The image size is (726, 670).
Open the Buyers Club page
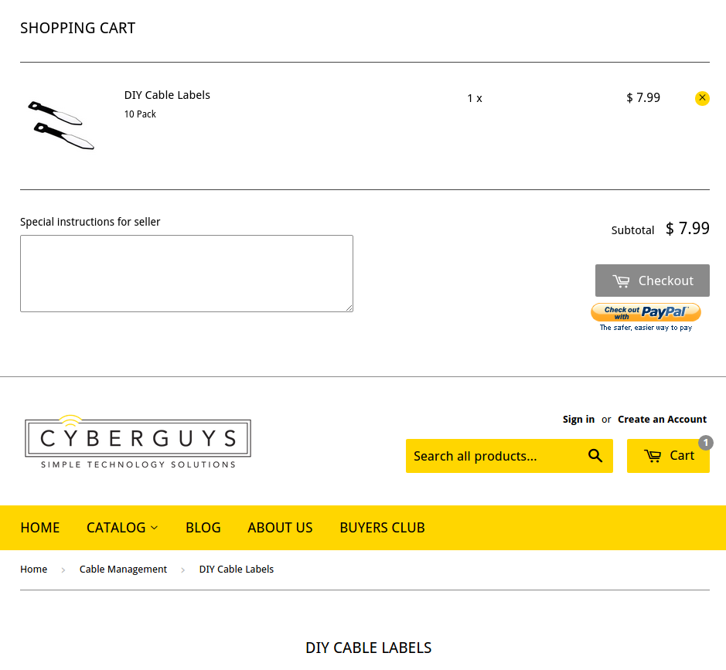click(x=382, y=528)
